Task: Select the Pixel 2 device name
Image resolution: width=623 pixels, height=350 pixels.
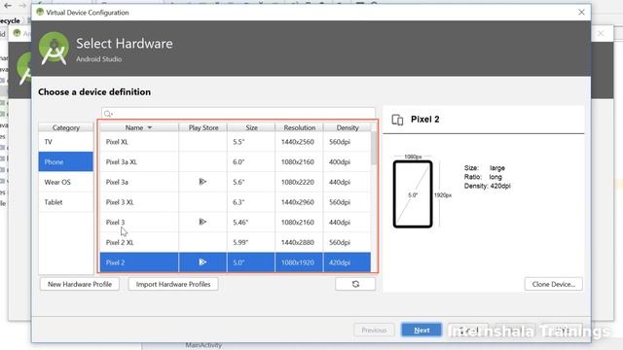Action: click(x=115, y=262)
